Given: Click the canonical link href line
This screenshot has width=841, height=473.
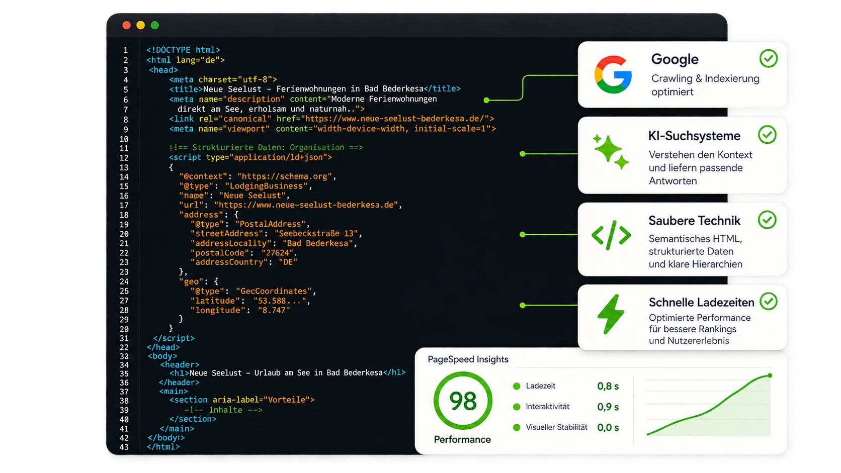Looking at the screenshot, I should click(x=331, y=119).
